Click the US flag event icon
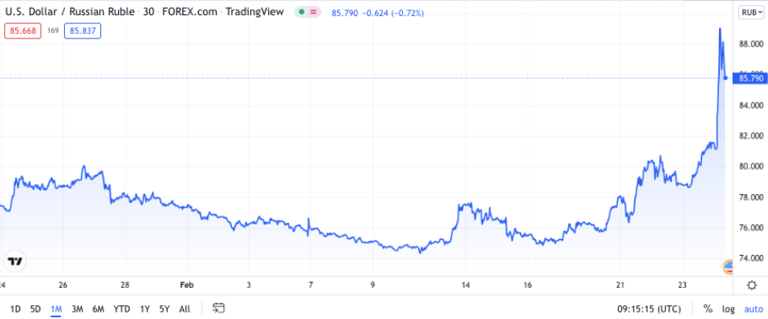 729,267
